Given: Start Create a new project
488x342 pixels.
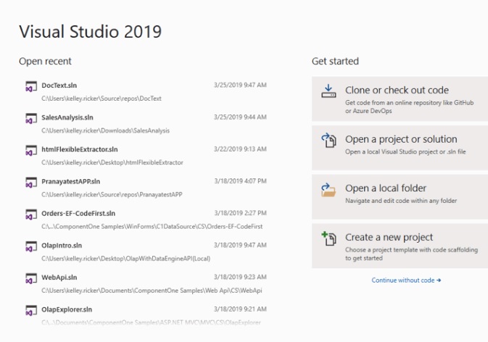Looking at the screenshot, I should (x=400, y=246).
